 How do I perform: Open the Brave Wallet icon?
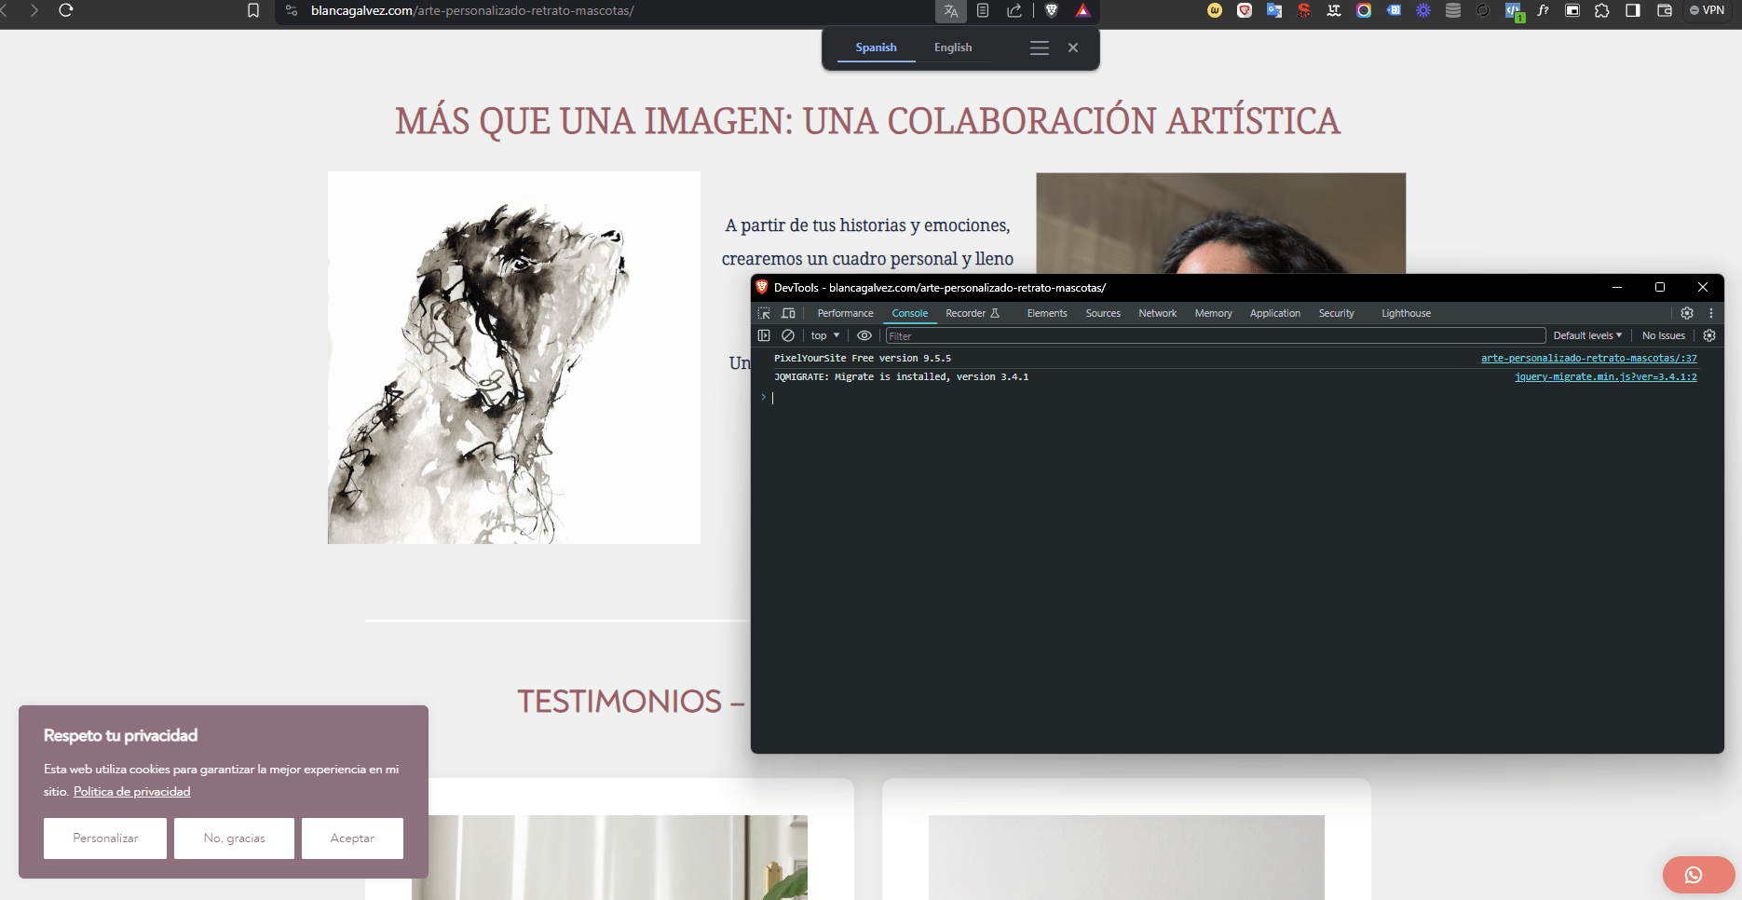(1665, 10)
